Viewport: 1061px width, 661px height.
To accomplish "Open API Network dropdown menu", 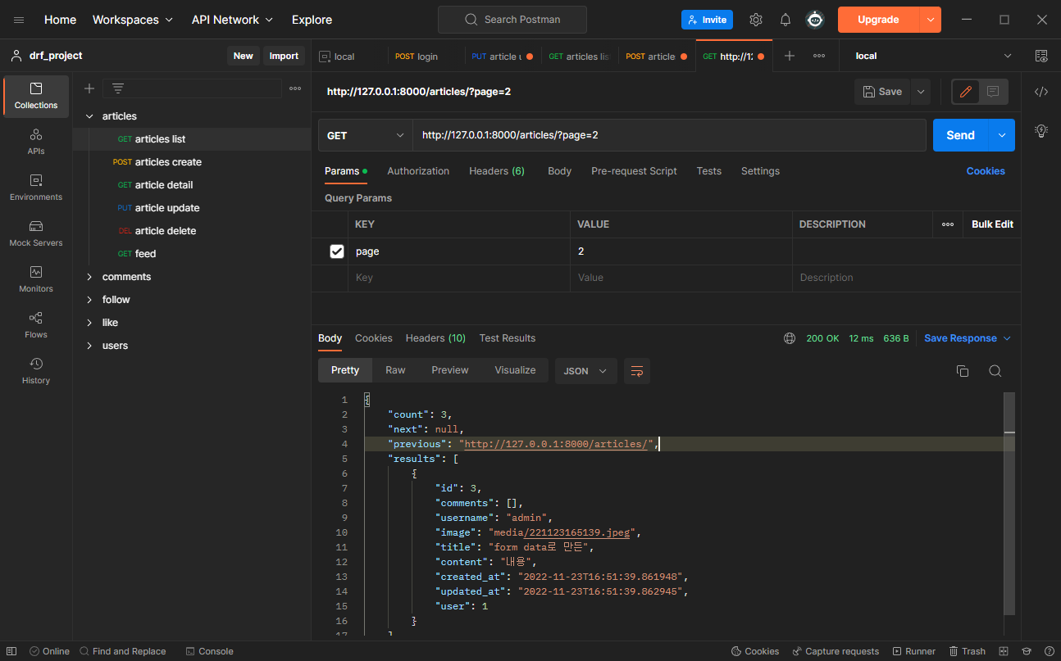I will tap(232, 20).
